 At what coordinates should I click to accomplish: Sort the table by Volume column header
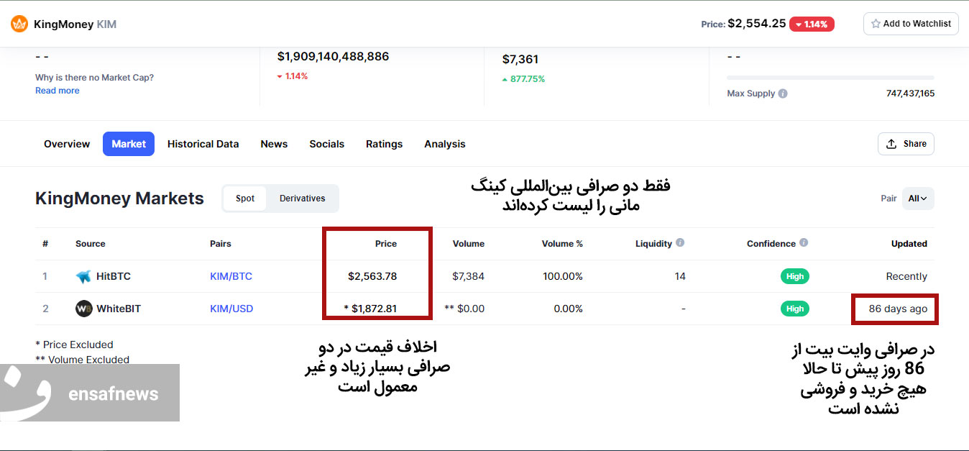(x=468, y=244)
